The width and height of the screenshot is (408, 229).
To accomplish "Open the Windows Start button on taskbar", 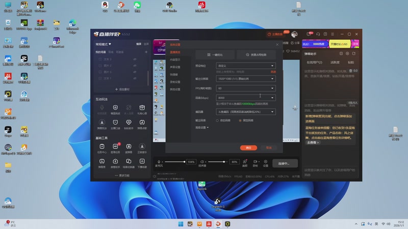I will 181,224.
